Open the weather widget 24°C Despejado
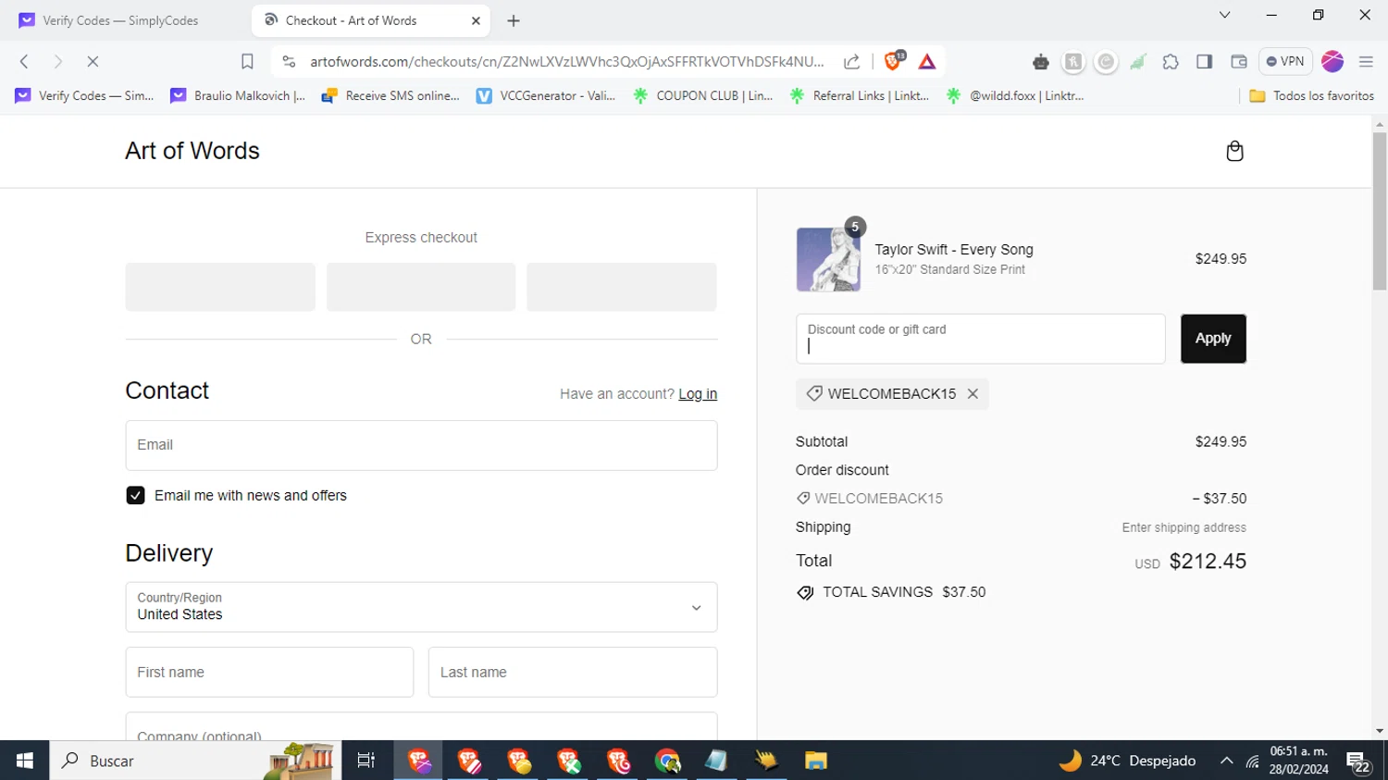 (1127, 761)
